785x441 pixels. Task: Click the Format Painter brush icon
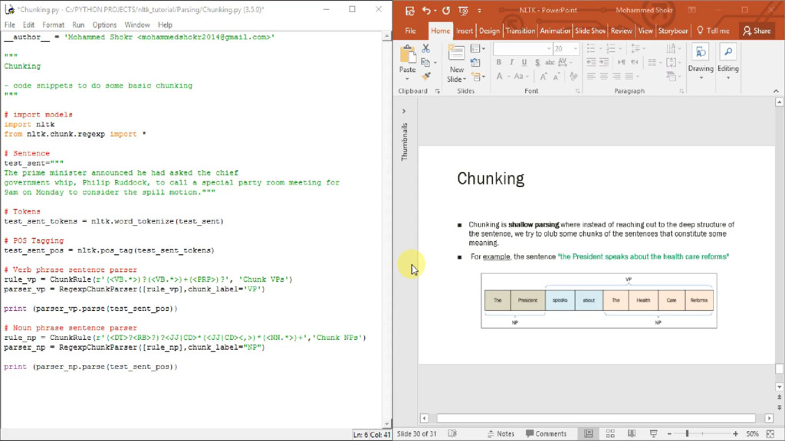(425, 77)
